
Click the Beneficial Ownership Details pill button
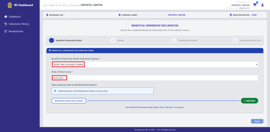(69, 101)
